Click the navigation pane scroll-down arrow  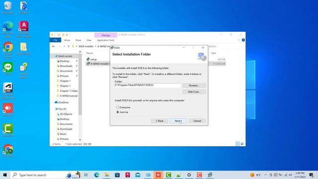pos(80,140)
